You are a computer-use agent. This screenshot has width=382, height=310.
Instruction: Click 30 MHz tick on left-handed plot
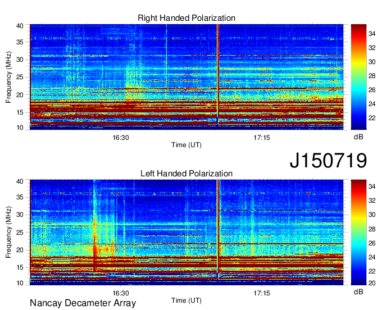click(20, 215)
